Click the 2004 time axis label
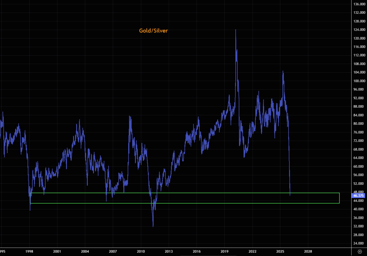 tap(85, 251)
